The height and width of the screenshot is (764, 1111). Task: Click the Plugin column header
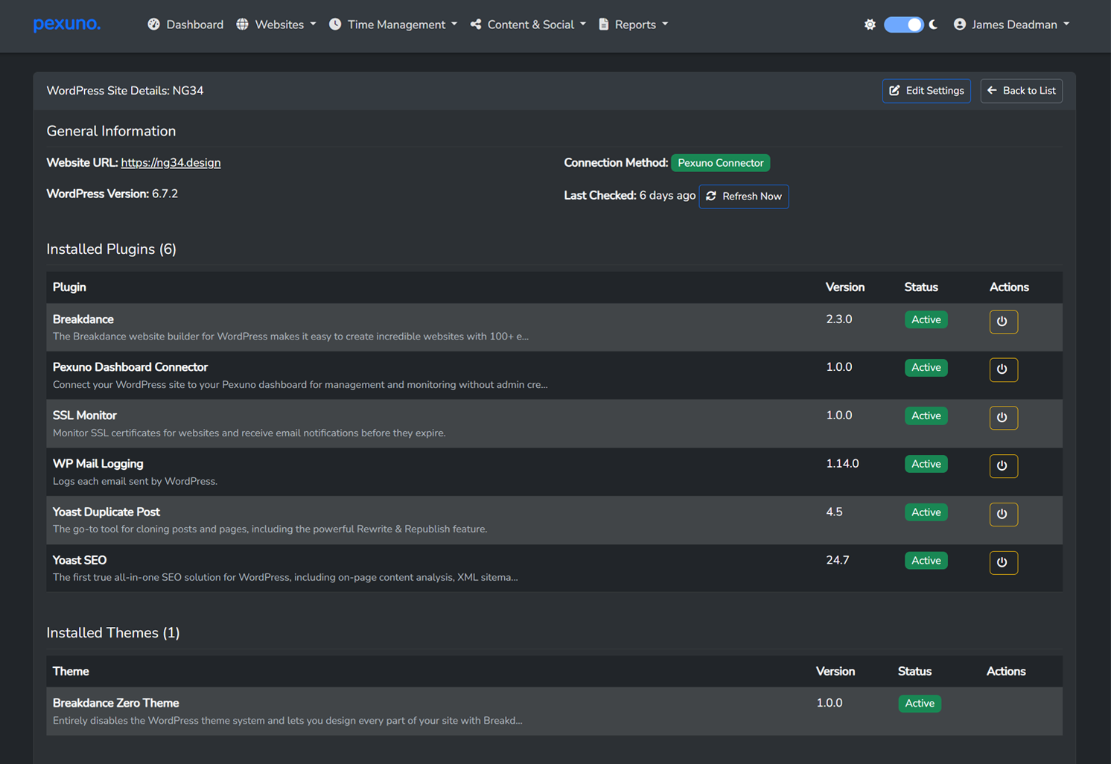69,287
